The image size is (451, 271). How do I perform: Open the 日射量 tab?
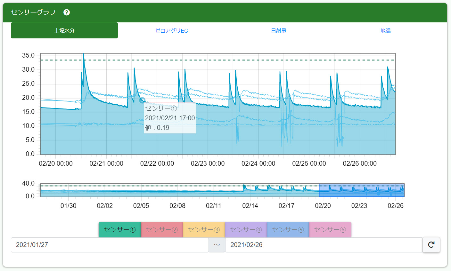tap(279, 31)
